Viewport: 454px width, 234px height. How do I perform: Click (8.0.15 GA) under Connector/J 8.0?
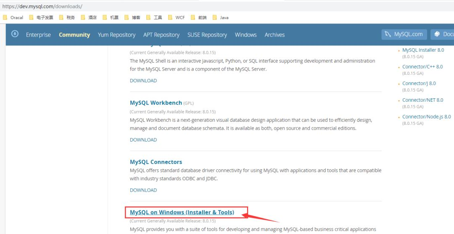point(413,90)
